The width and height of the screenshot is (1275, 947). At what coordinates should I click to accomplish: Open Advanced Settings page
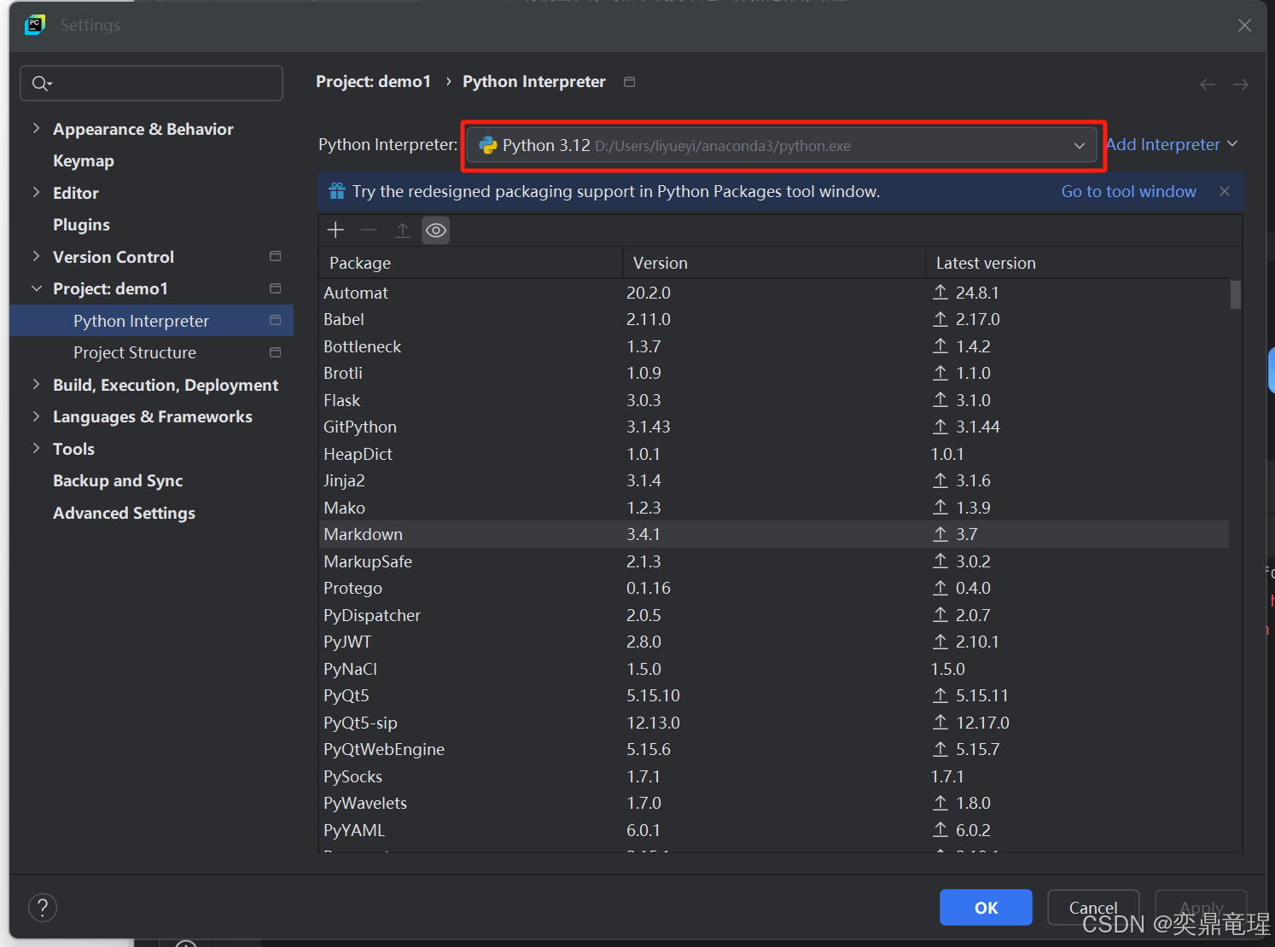point(124,513)
